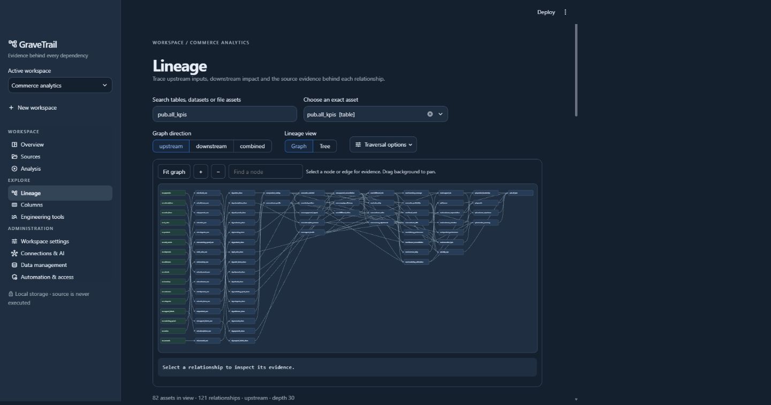Open Engineering tools via its icon

[14, 217]
